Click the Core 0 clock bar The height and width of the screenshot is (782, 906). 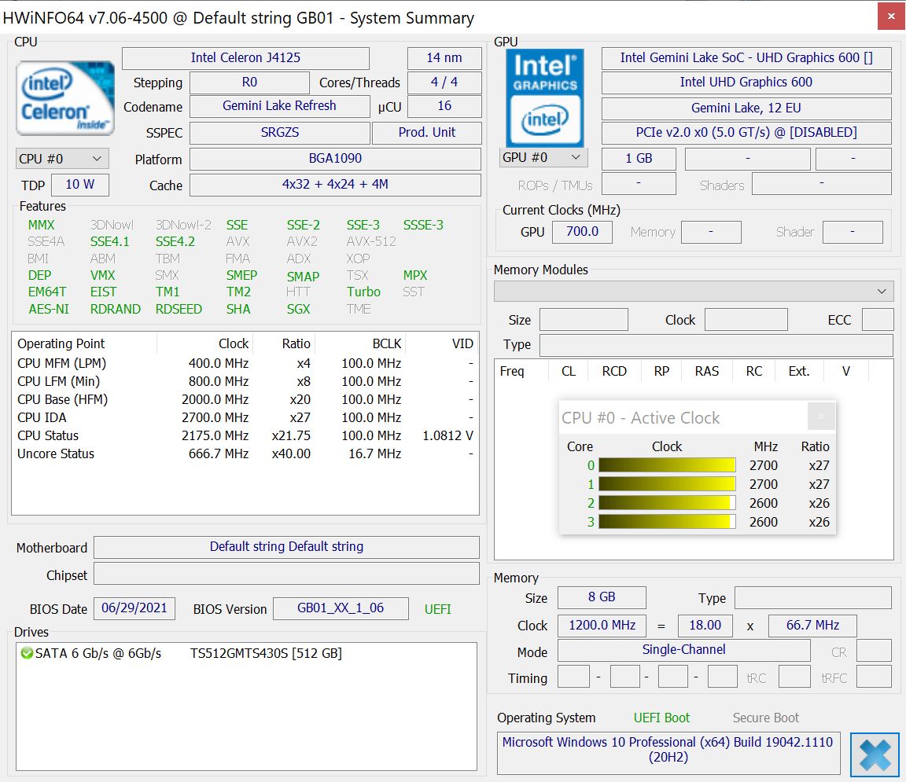point(667,465)
